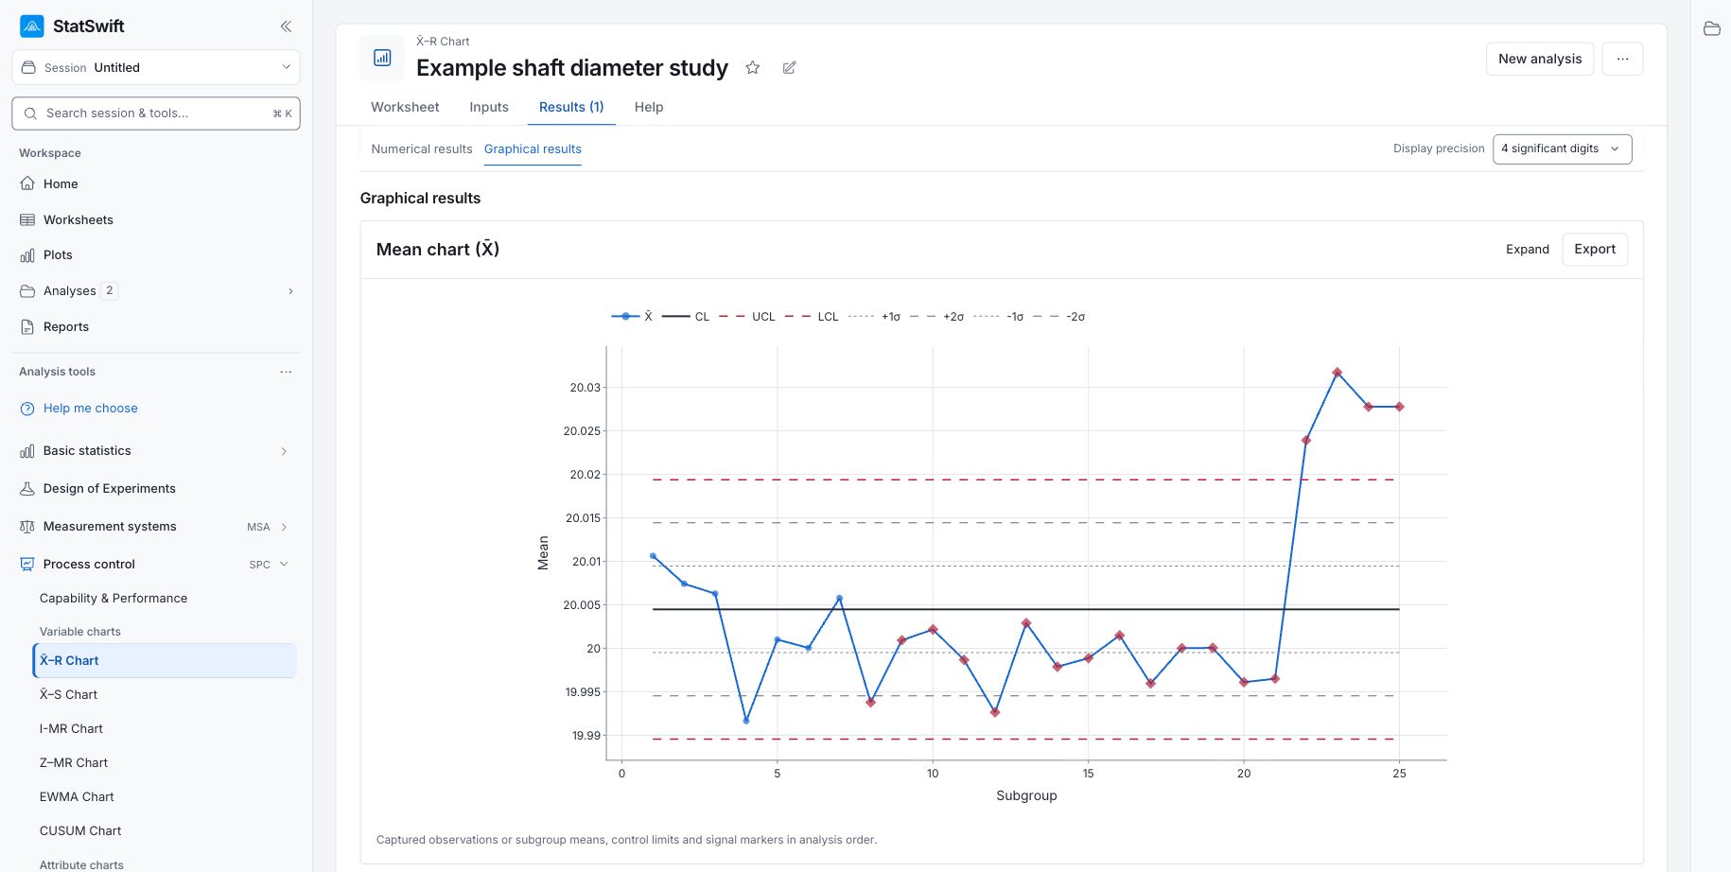The width and height of the screenshot is (1731, 872).
Task: Collapse the sidebar with double-chevron icon
Action: [x=286, y=26]
